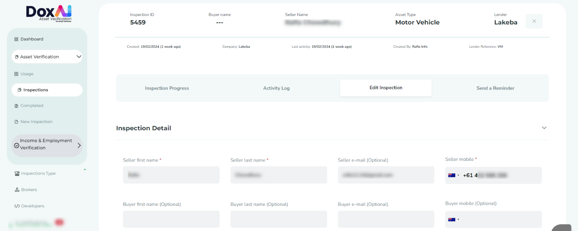Click the Buyer e-mail input field
This screenshot has height=231, width=578.
pos(386,219)
